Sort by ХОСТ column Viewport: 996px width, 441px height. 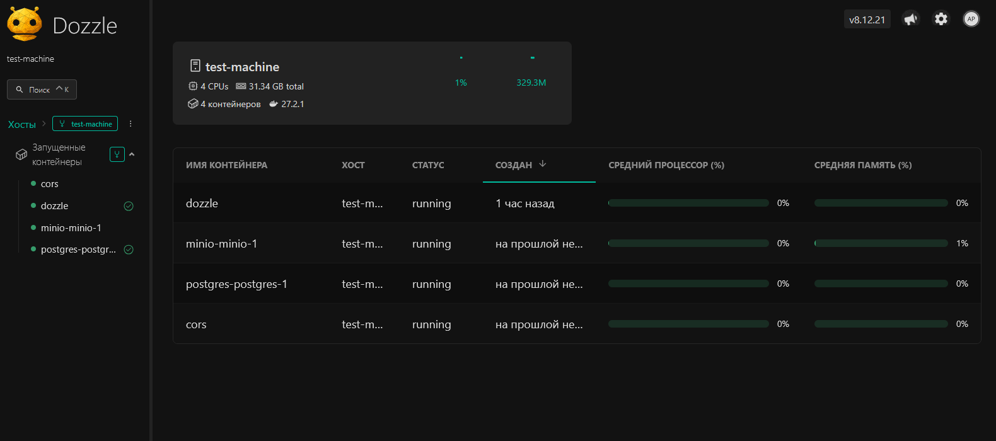pyautogui.click(x=353, y=165)
